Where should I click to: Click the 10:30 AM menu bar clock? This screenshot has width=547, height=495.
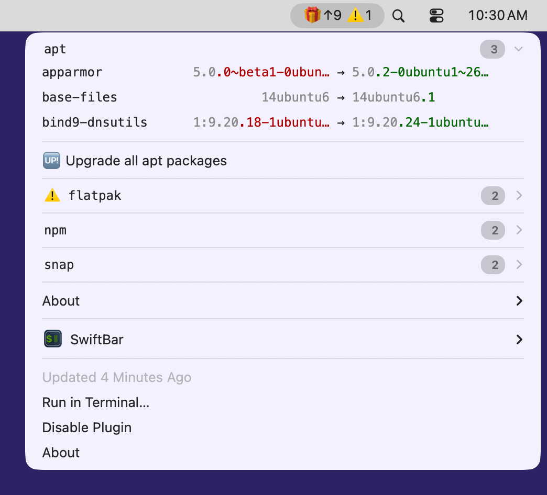497,15
